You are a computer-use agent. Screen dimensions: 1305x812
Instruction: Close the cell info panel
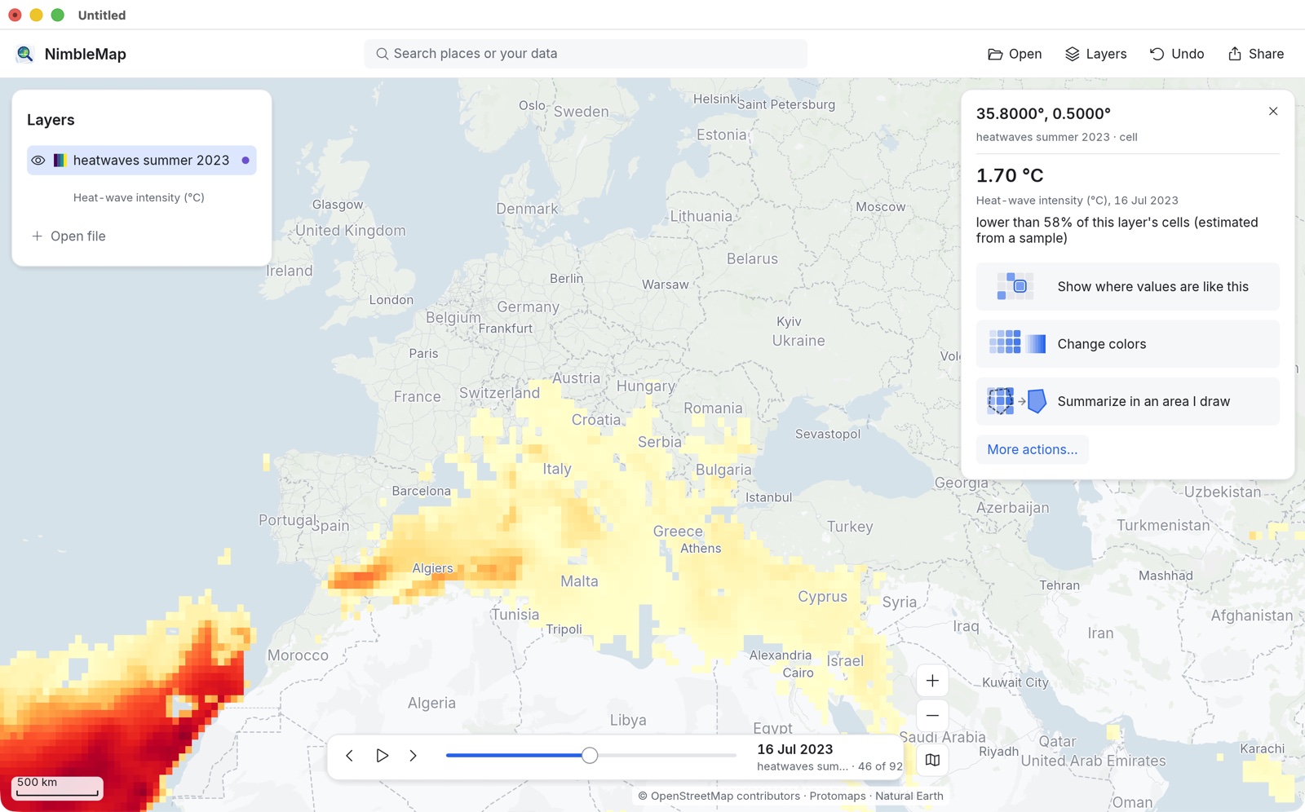point(1273,112)
